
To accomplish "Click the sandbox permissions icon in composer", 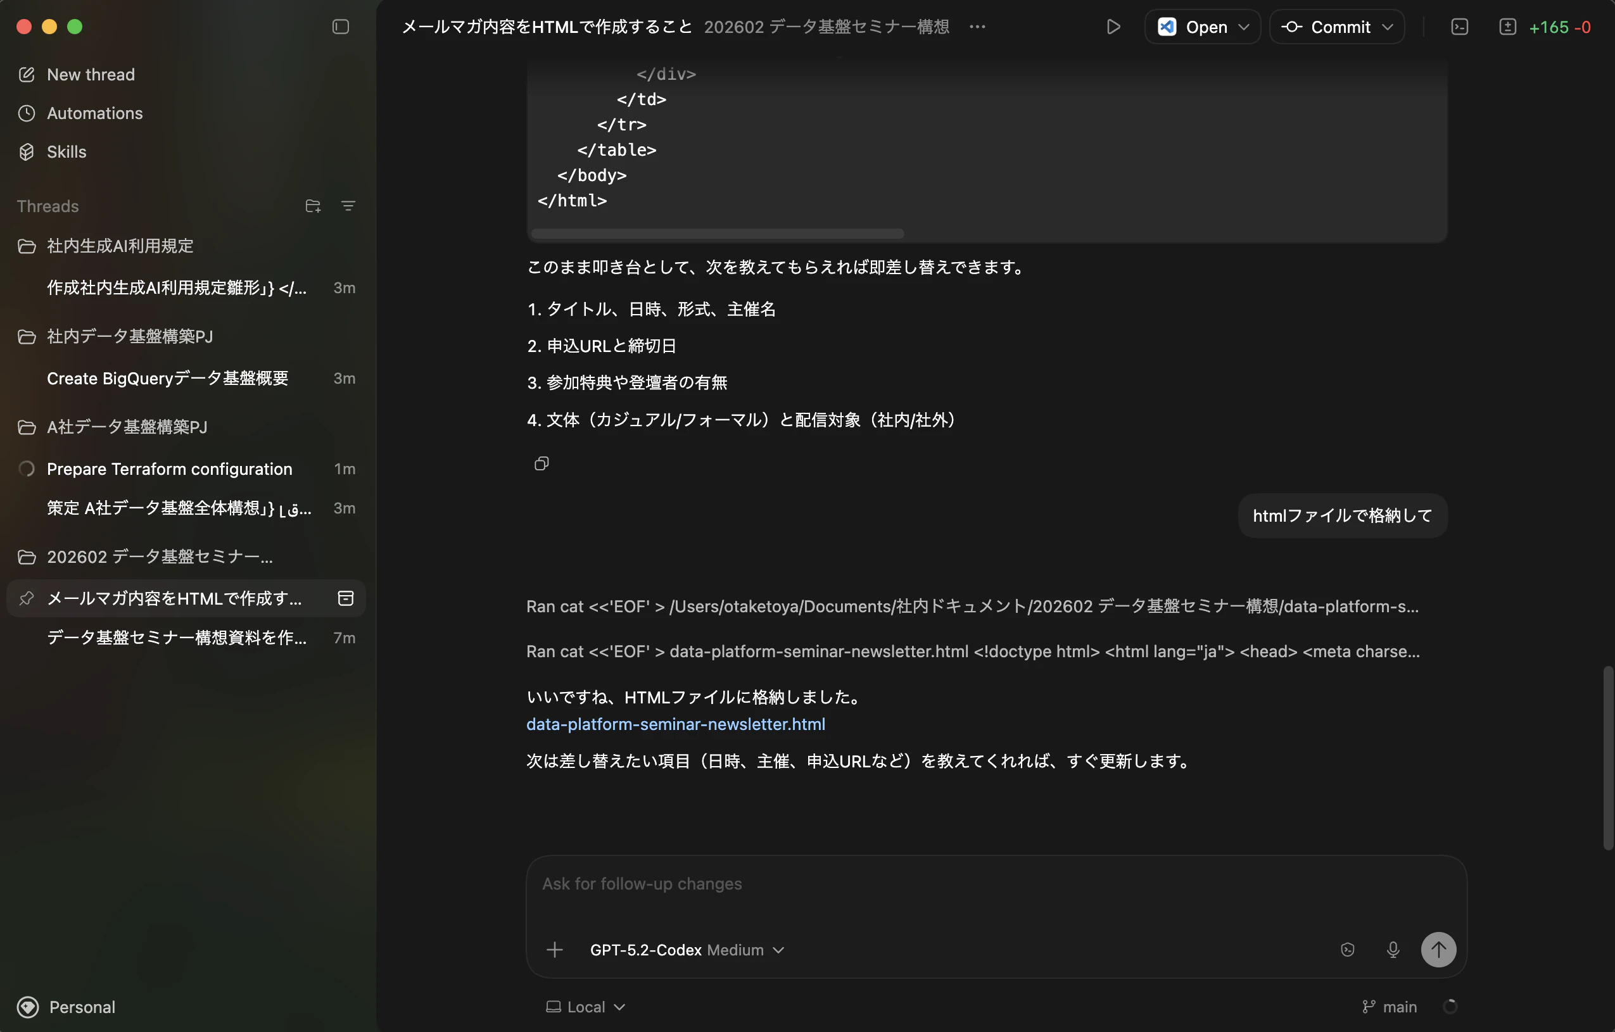I will coord(1347,950).
